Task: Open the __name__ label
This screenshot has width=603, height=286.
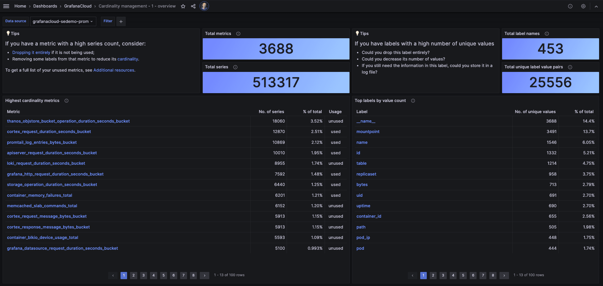Action: [366, 121]
